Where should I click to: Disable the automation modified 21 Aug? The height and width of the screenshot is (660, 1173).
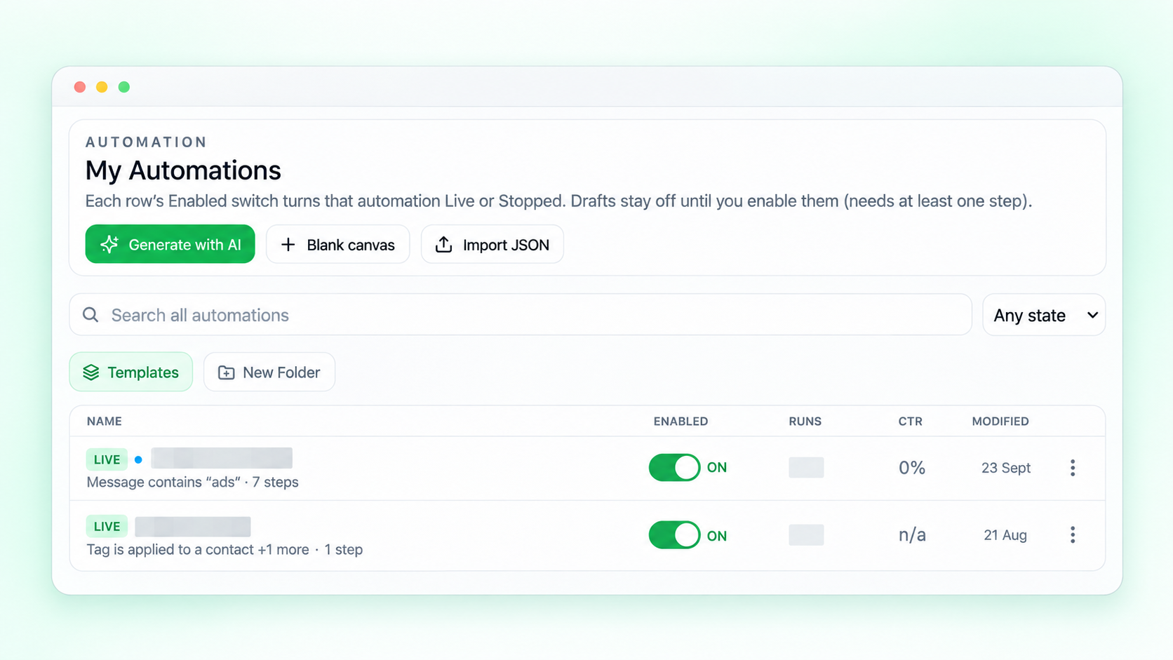click(674, 535)
